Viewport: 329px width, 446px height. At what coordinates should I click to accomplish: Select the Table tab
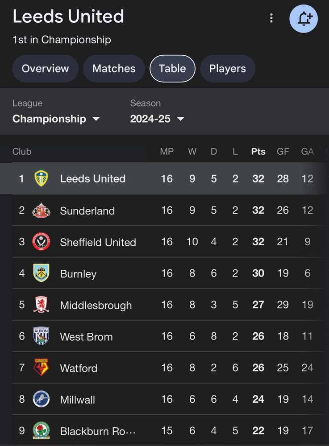tap(172, 69)
